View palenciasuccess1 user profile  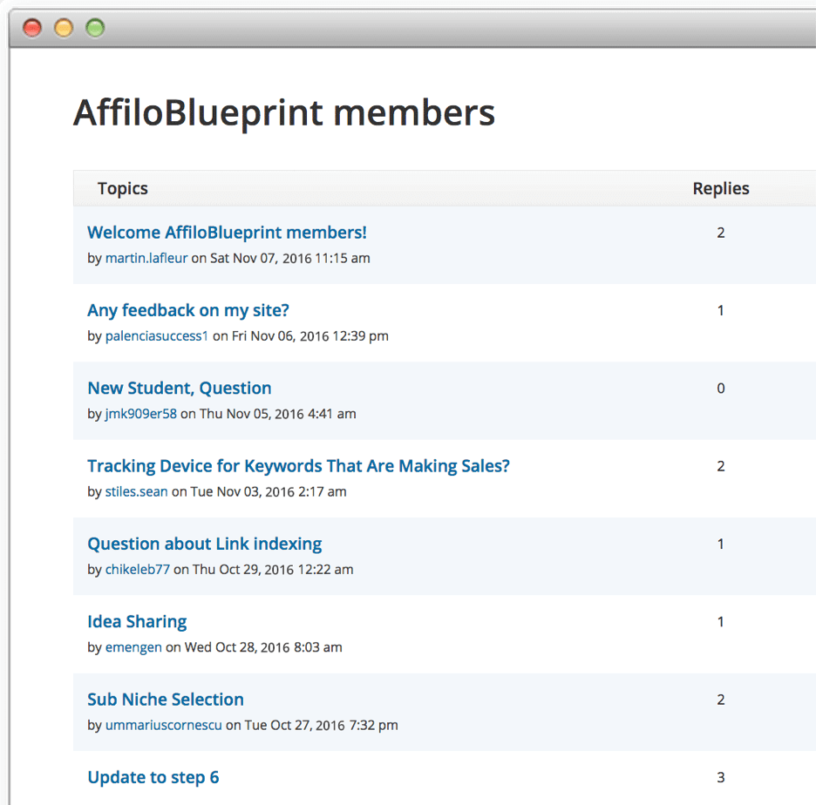coord(157,336)
